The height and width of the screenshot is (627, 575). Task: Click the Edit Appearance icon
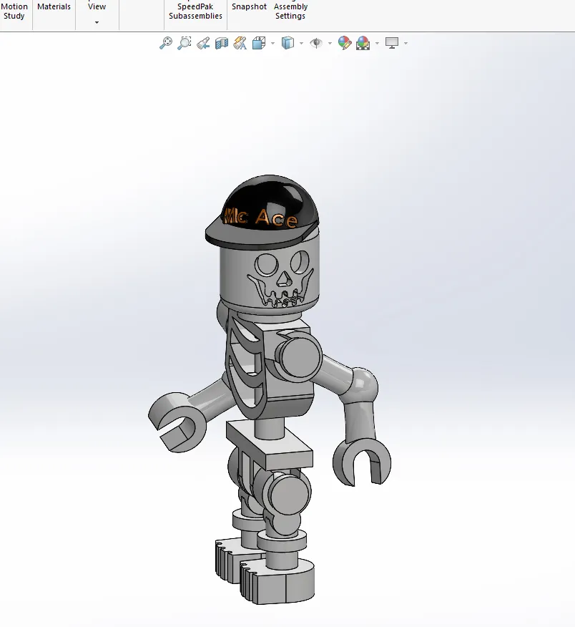pos(345,43)
